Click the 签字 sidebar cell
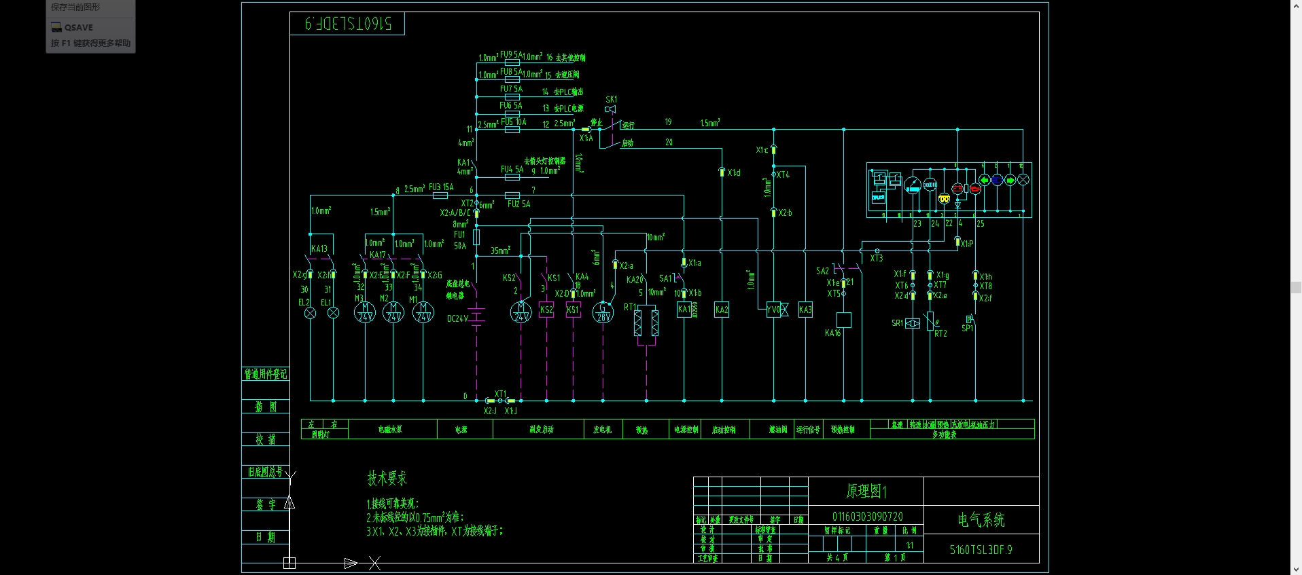The width and height of the screenshot is (1302, 575). 266,504
